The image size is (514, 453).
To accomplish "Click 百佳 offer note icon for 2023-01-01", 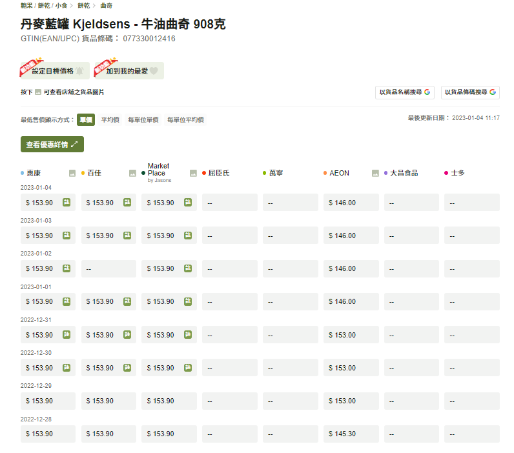I will click(x=127, y=301).
